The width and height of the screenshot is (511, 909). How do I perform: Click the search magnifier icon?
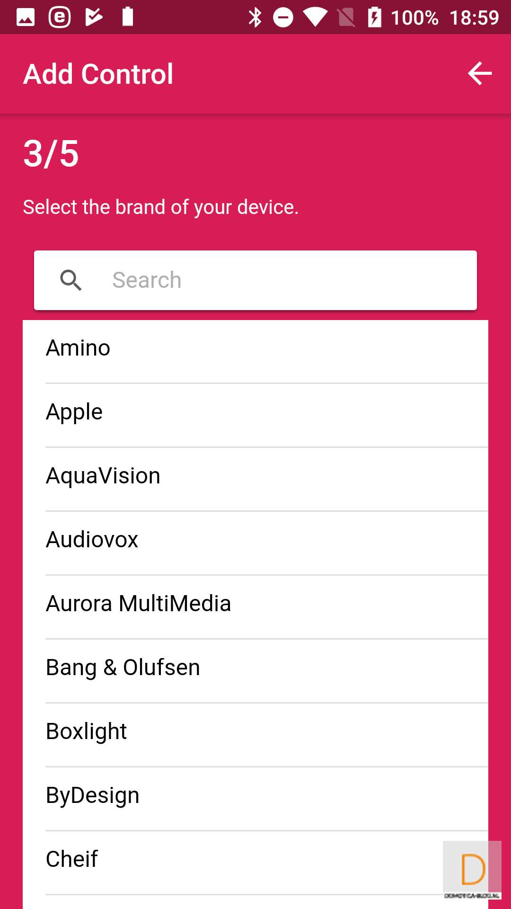[x=71, y=280]
